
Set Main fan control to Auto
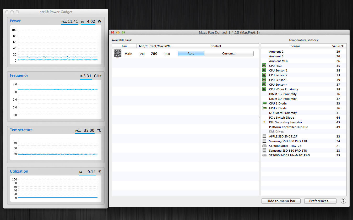[191, 53]
